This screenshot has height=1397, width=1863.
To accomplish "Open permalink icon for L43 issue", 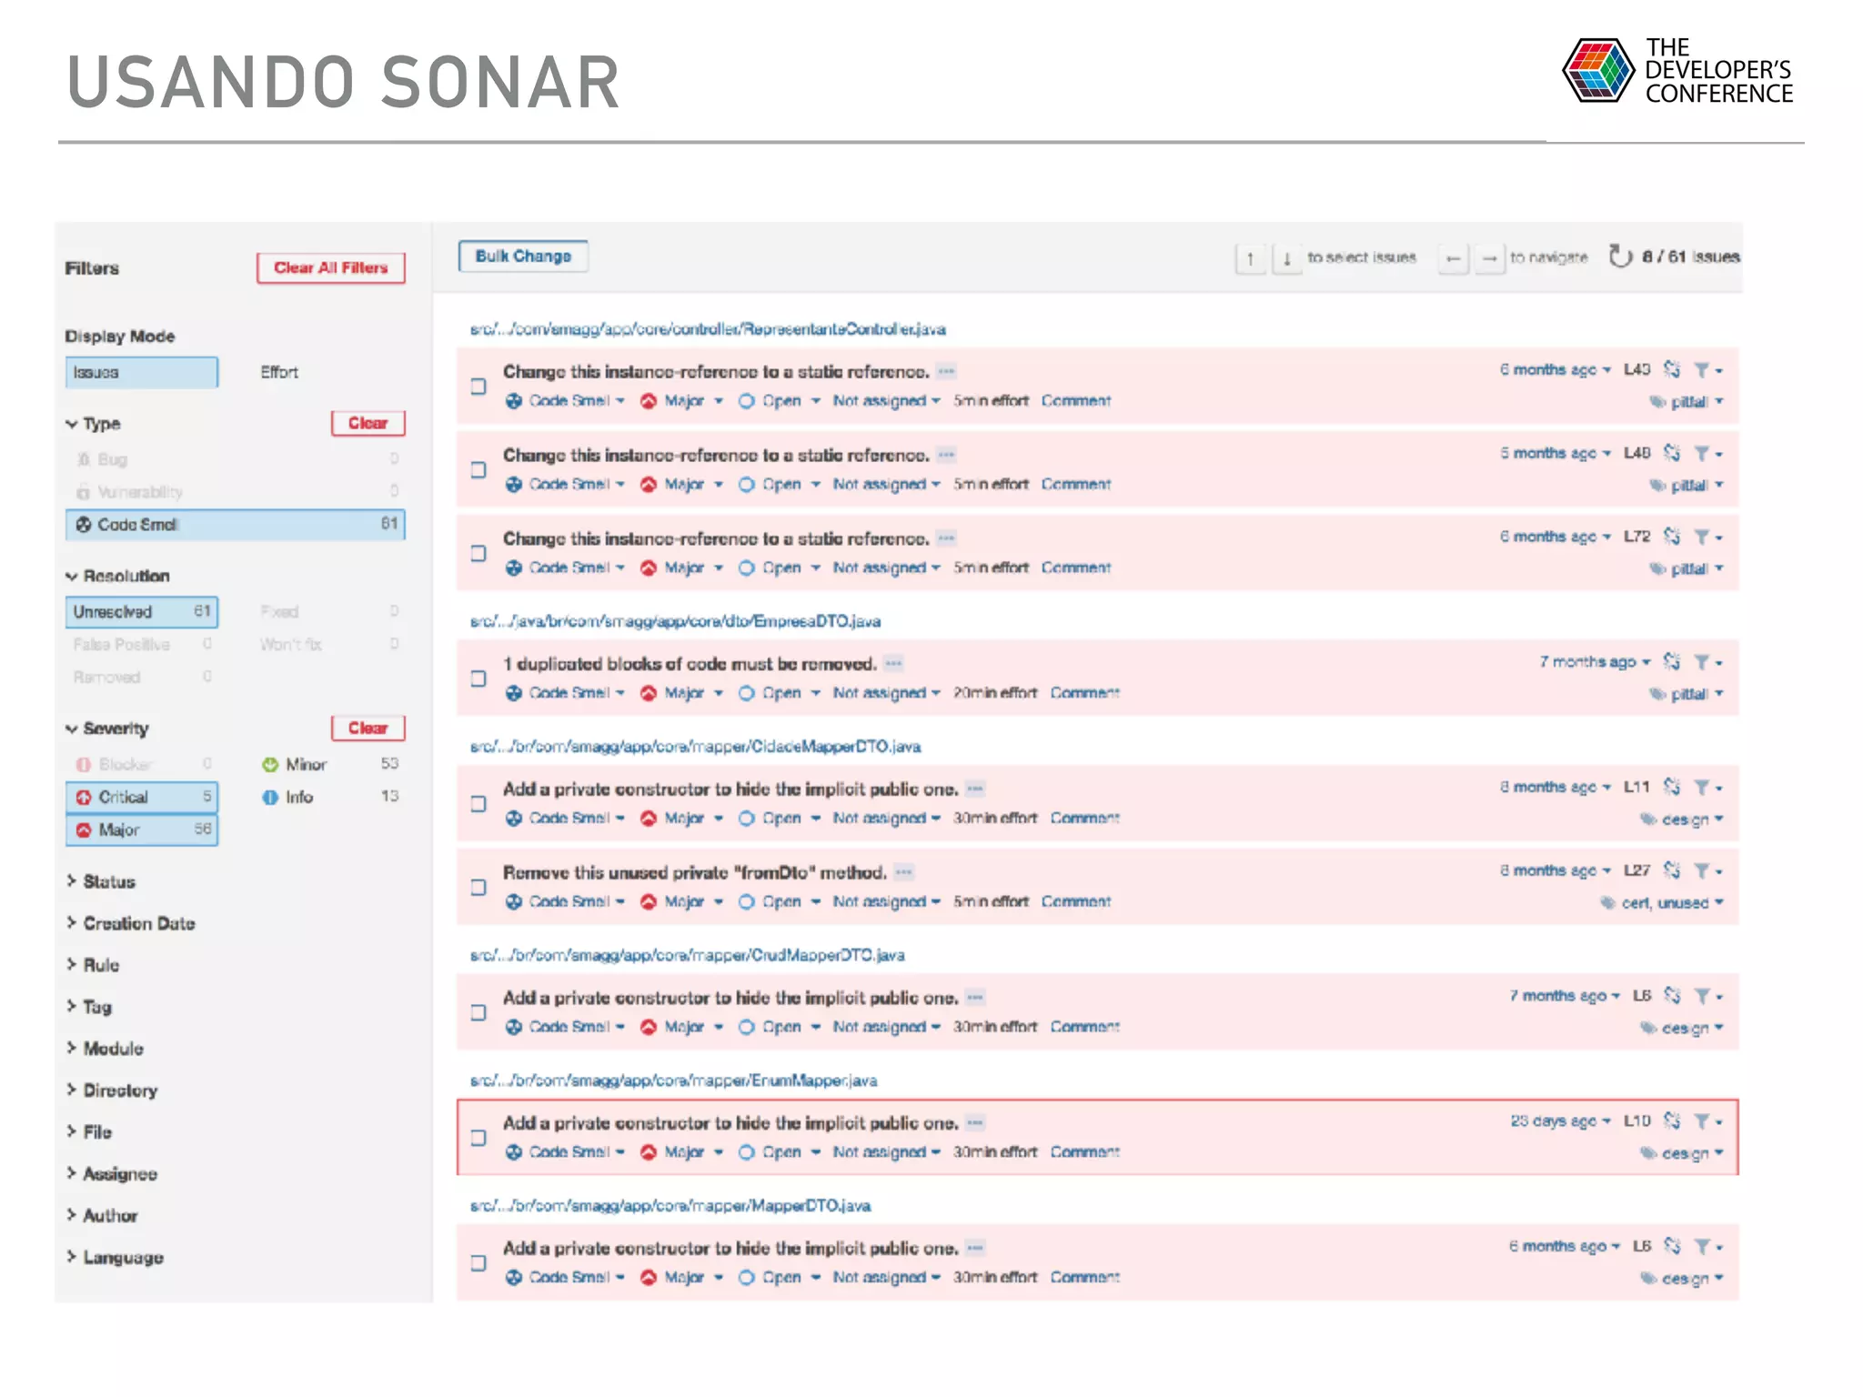I will (1672, 369).
